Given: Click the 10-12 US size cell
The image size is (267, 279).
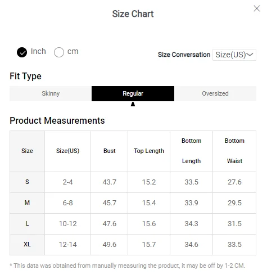Looking at the screenshot, I should point(67,224).
